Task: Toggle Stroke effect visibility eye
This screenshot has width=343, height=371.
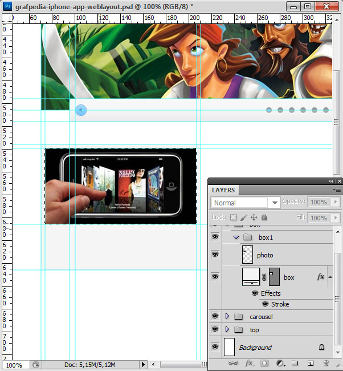Action: pos(266,304)
